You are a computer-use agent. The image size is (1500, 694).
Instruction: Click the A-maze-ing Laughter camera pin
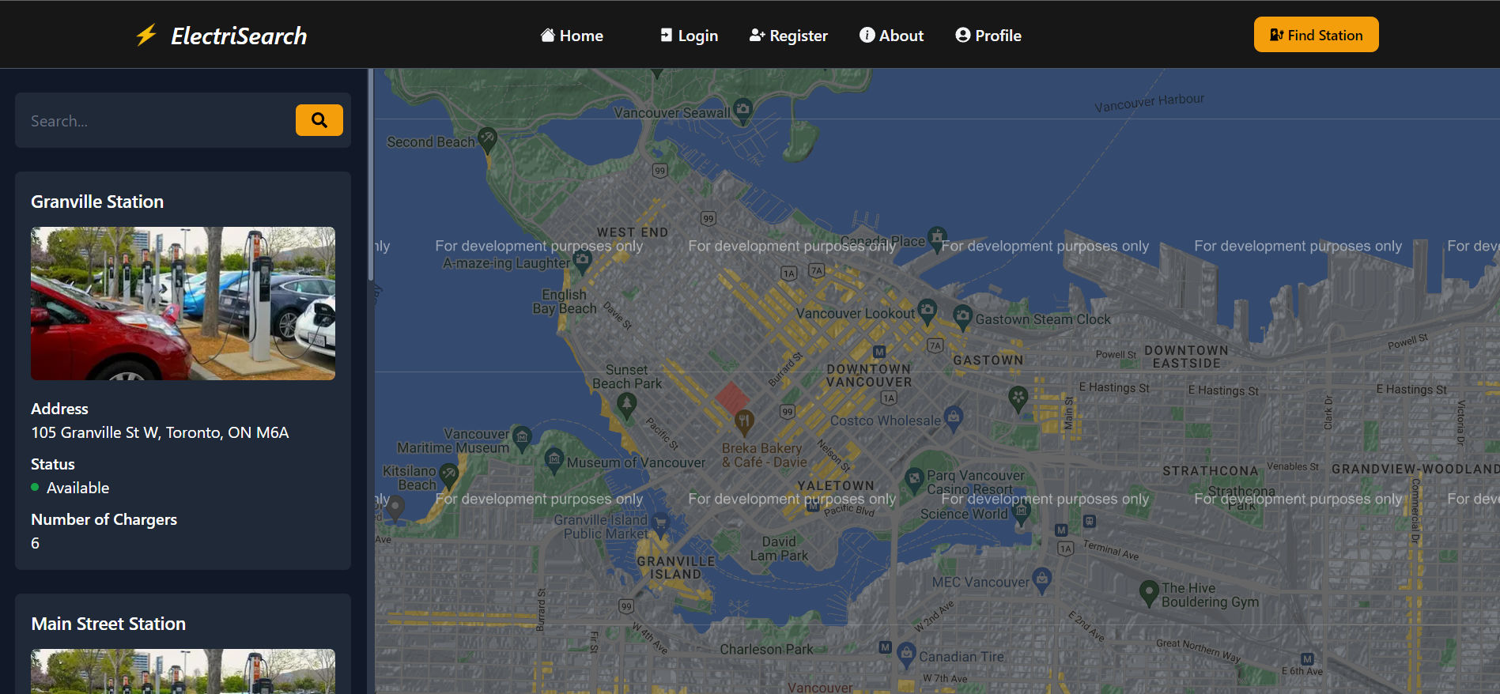click(583, 260)
